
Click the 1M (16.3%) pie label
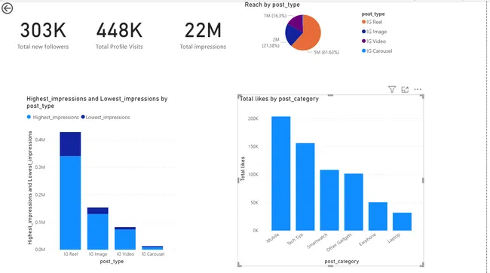tap(275, 16)
